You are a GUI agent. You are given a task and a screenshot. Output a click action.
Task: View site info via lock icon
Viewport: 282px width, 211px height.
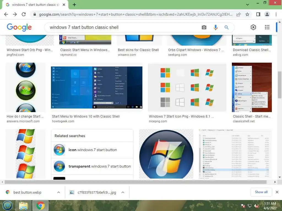pos(35,14)
